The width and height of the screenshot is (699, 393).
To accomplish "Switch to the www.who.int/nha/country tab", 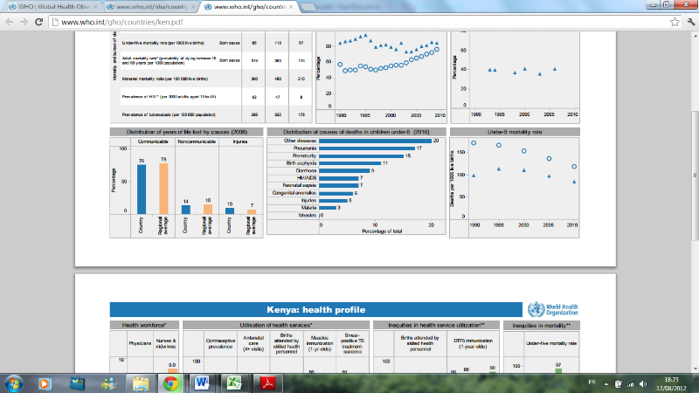I will pos(150,7).
